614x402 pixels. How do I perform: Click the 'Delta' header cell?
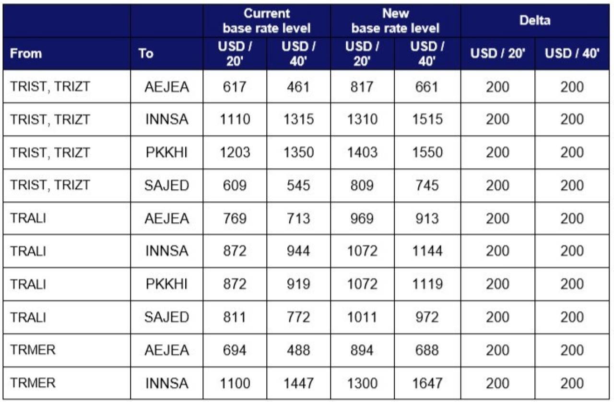[535, 21]
